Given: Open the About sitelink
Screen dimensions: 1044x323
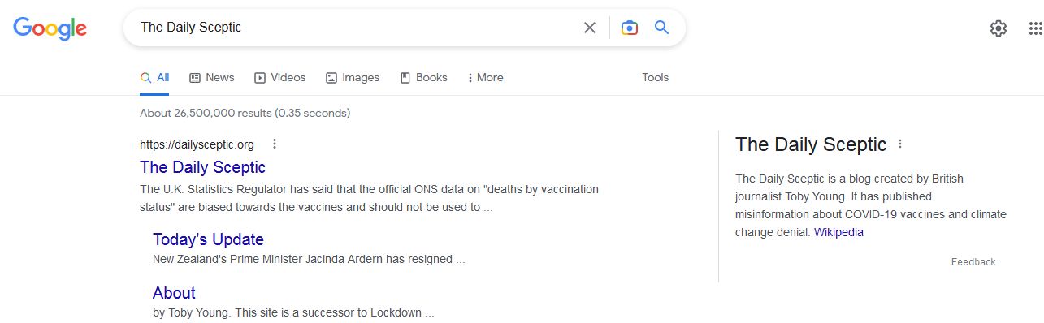Looking at the screenshot, I should 174,293.
